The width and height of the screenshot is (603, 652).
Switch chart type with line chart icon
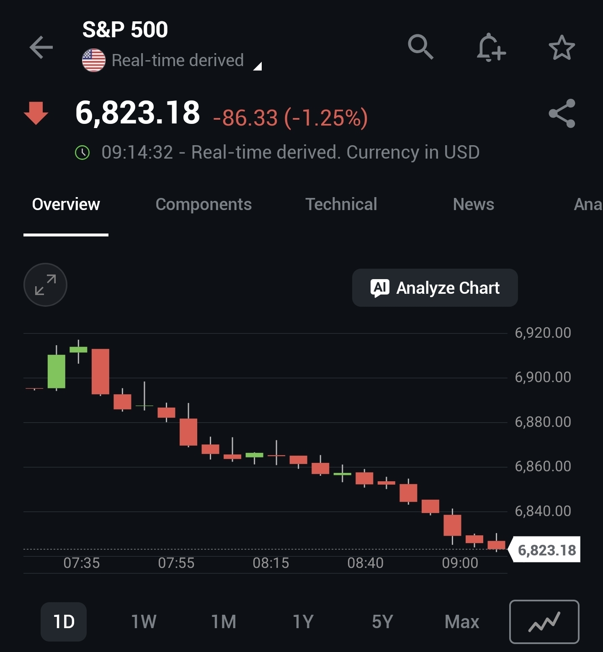pos(544,622)
